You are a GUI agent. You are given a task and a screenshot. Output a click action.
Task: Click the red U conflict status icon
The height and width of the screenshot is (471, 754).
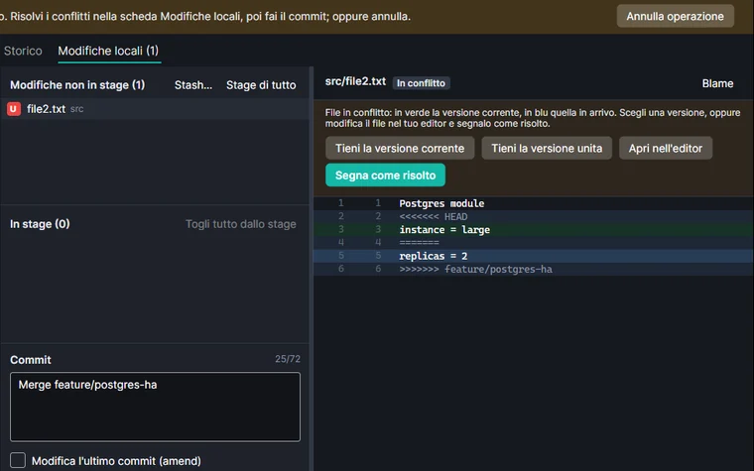click(x=14, y=109)
